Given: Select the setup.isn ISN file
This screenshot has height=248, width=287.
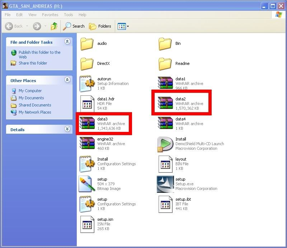Looking at the screenshot, I should click(97, 224).
